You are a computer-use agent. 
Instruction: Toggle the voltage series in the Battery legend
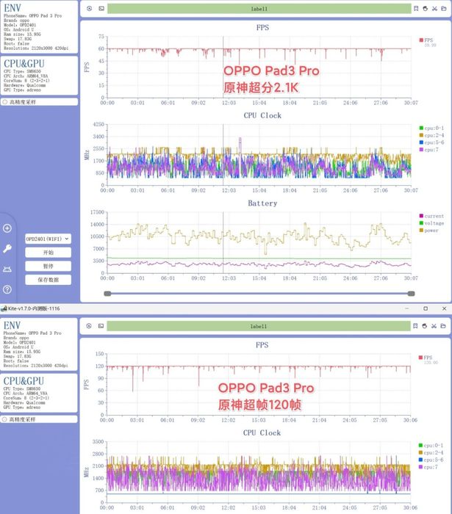[431, 223]
